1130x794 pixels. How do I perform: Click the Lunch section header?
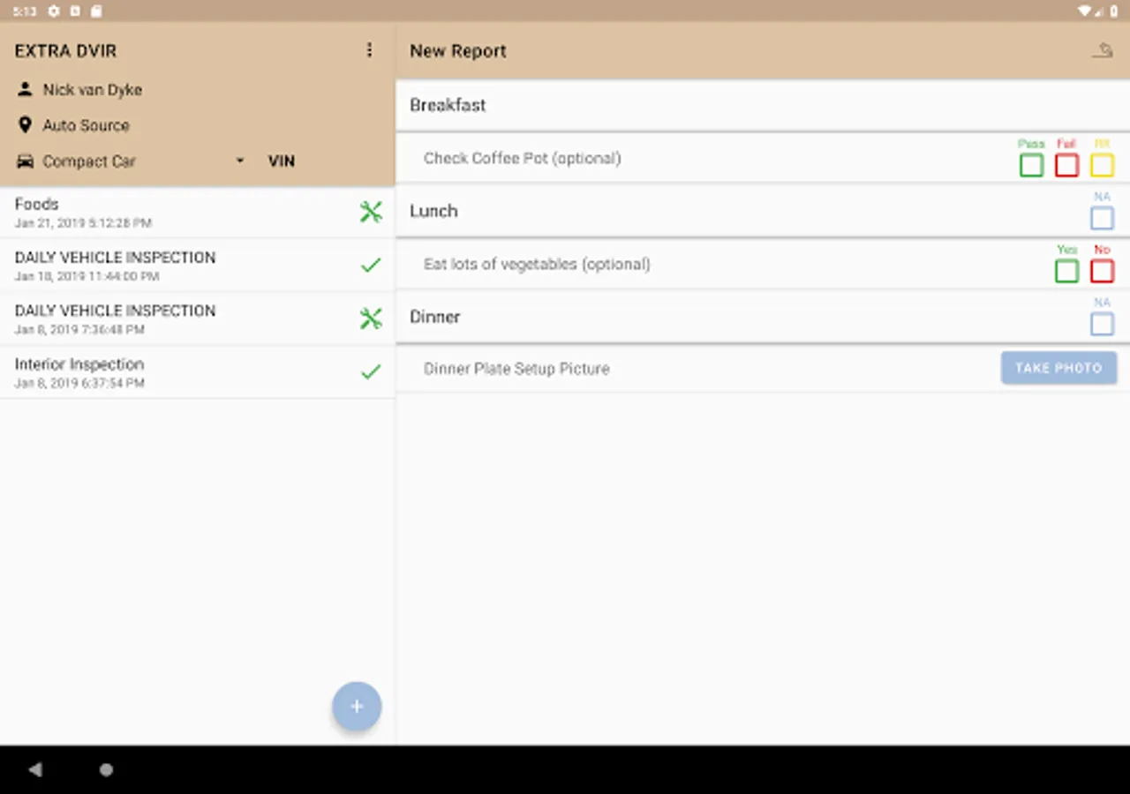coord(763,211)
